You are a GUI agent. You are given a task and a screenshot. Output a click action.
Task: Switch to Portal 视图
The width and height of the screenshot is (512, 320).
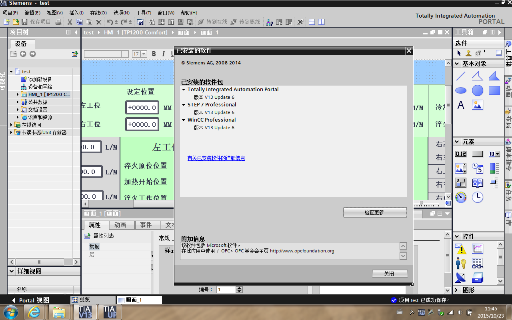[x=31, y=300]
